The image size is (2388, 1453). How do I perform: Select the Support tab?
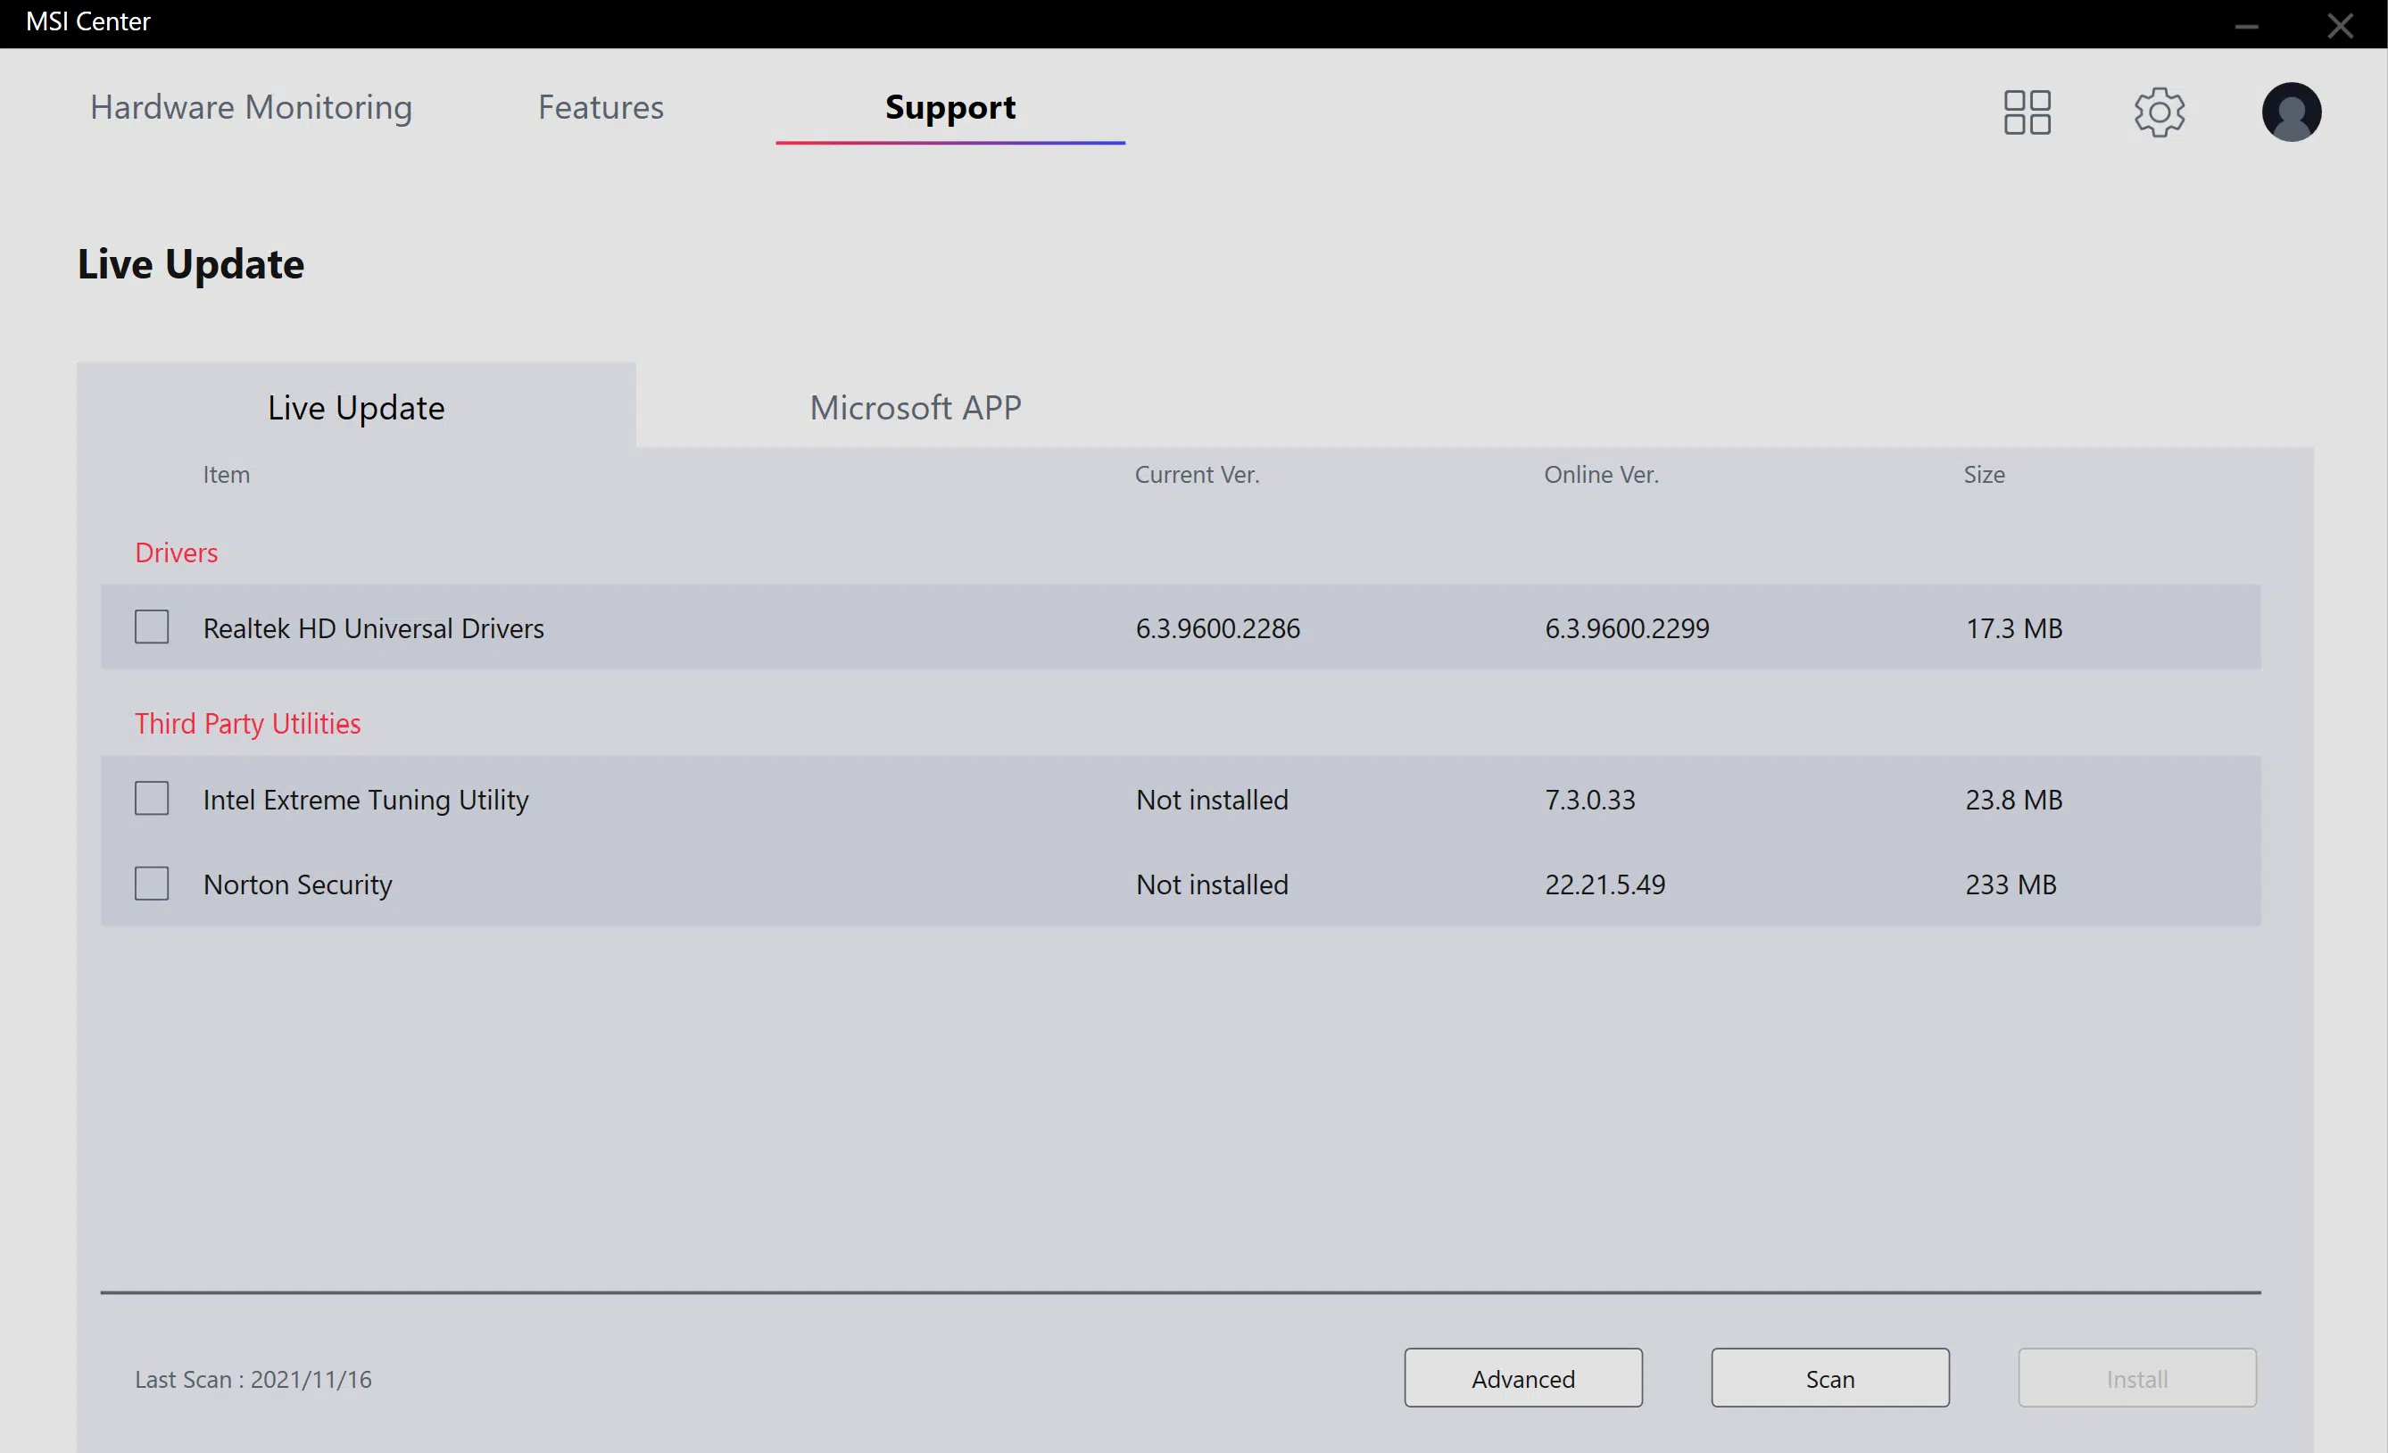point(949,108)
